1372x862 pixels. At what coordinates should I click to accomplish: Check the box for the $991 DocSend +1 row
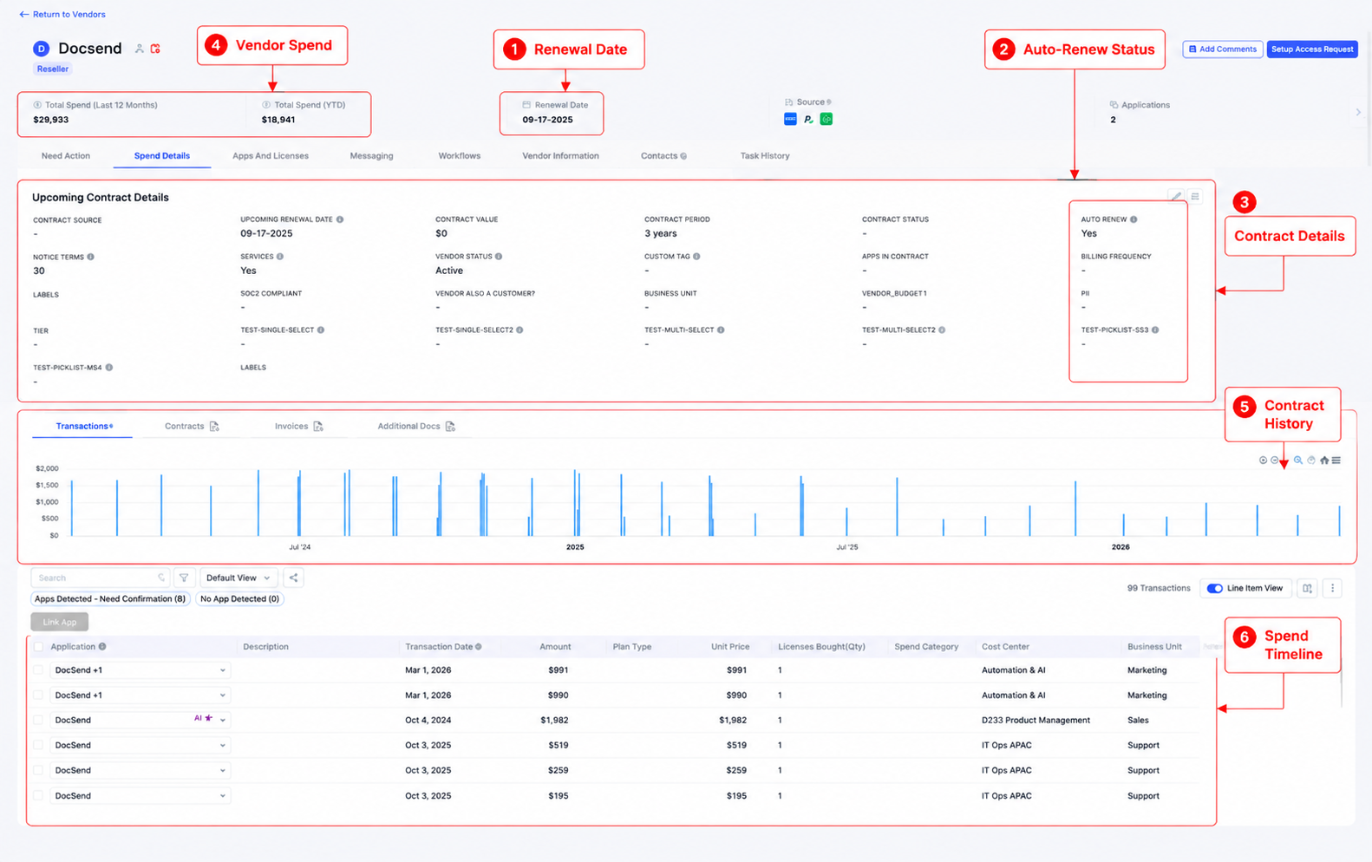coord(38,670)
